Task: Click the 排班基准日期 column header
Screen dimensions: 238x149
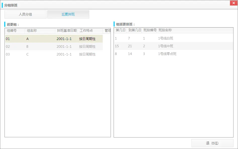Action: click(x=67, y=31)
